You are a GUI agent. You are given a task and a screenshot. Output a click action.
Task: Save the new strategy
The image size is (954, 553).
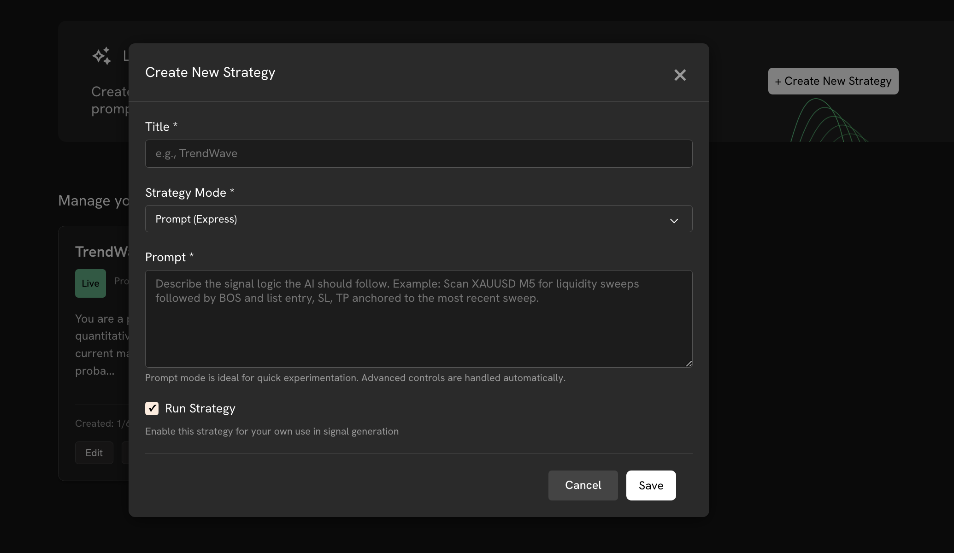[x=650, y=485]
